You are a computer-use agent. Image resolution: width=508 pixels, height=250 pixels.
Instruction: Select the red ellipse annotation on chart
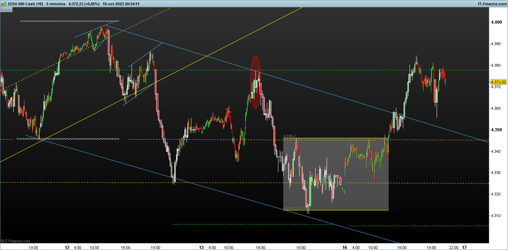tap(255, 82)
